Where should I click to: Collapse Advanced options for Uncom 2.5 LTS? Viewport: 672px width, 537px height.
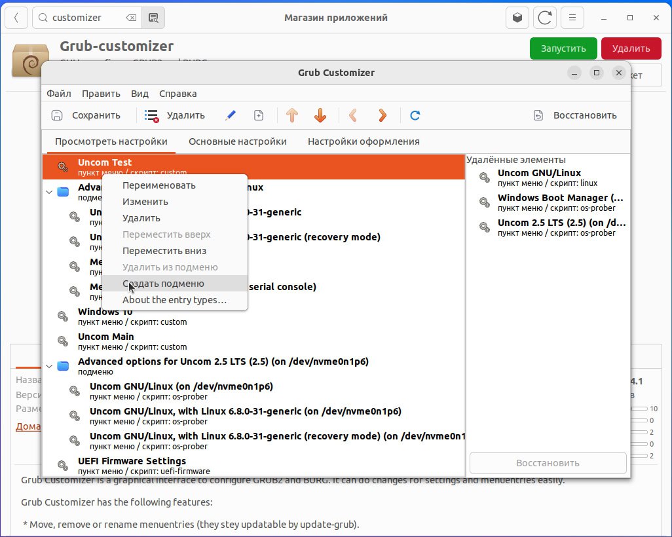pyautogui.click(x=49, y=367)
